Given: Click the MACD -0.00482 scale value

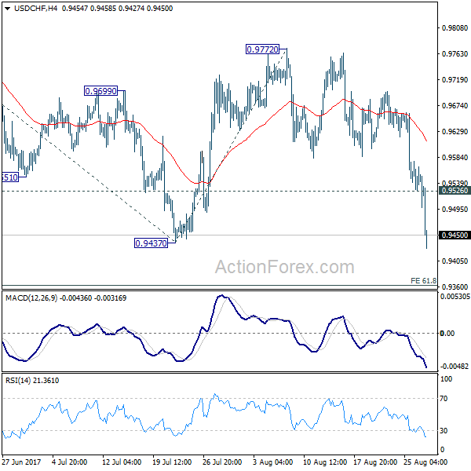Looking at the screenshot, I should (x=455, y=367).
